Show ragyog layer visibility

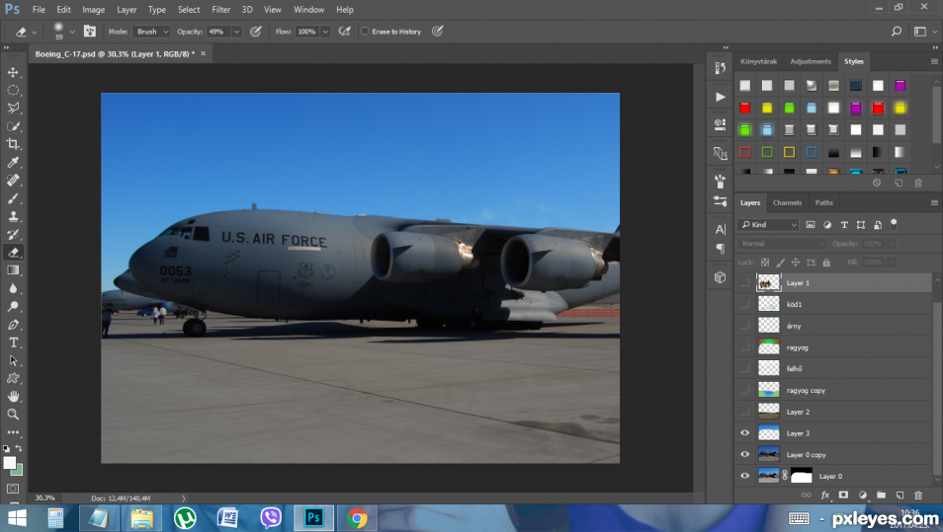click(744, 347)
